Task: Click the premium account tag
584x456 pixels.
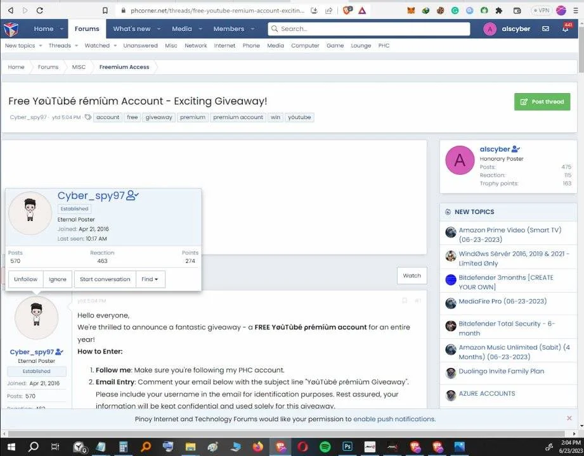Action: tap(238, 117)
